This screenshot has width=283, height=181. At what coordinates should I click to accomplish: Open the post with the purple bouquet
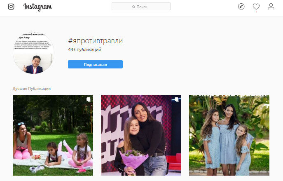(141, 136)
